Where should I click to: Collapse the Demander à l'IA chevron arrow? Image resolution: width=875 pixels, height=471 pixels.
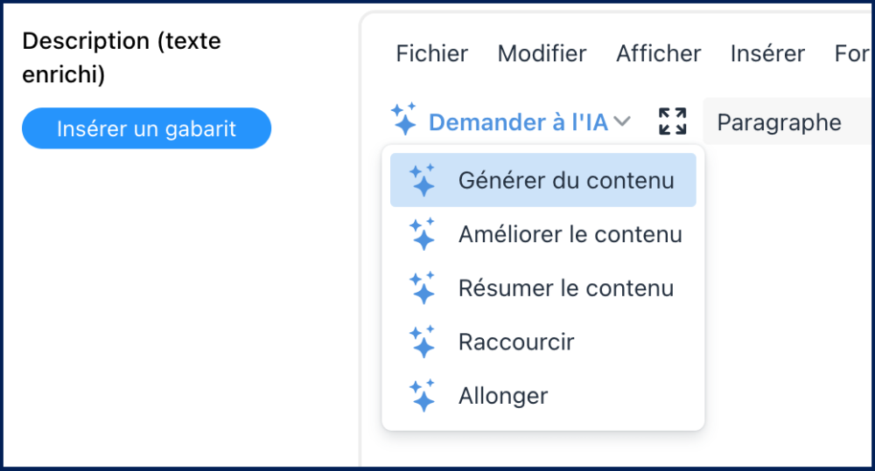point(622,122)
